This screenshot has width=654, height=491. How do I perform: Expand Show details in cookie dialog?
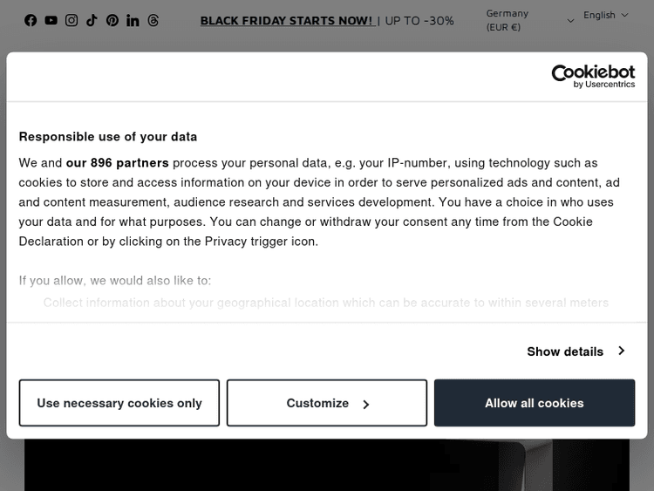click(576, 351)
